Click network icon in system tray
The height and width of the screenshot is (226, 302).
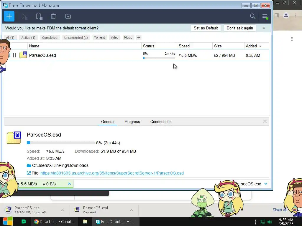(263, 222)
